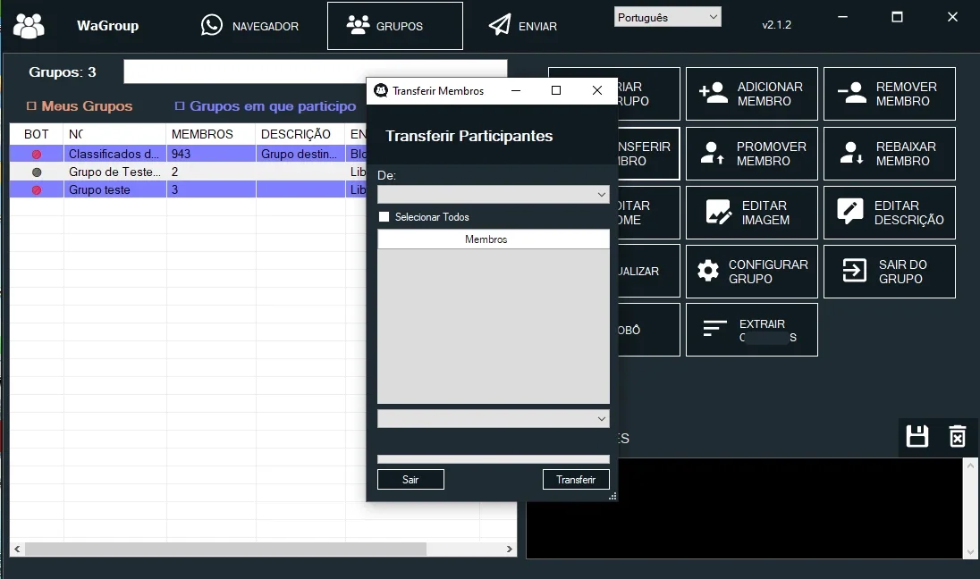Maximize the Transferir Membros dialog
980x579 pixels.
pyautogui.click(x=555, y=90)
